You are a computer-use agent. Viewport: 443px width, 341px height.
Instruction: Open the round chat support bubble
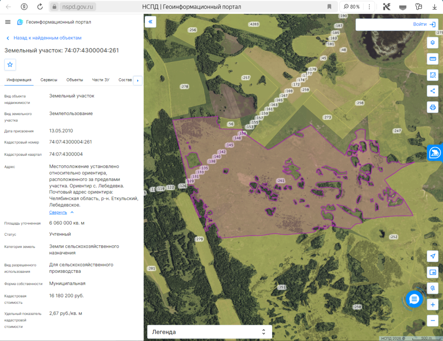pos(414,299)
